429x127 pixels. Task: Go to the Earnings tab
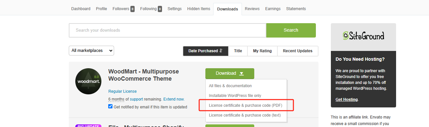(x=273, y=9)
